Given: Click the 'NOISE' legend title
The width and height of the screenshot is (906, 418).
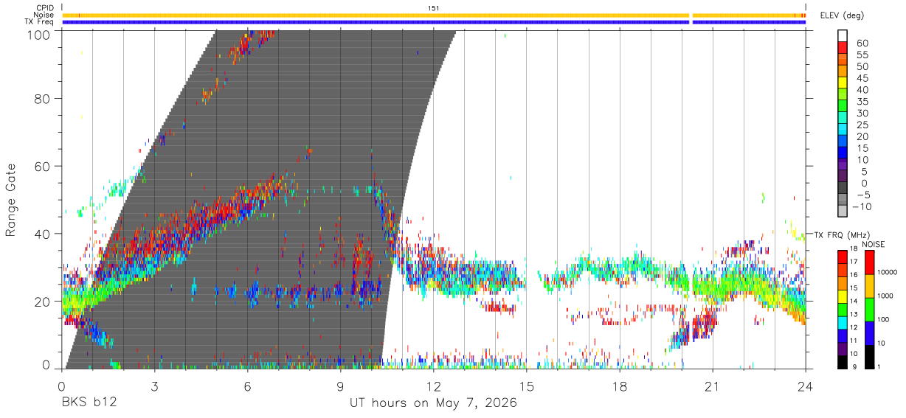Looking at the screenshot, I should pos(875,244).
